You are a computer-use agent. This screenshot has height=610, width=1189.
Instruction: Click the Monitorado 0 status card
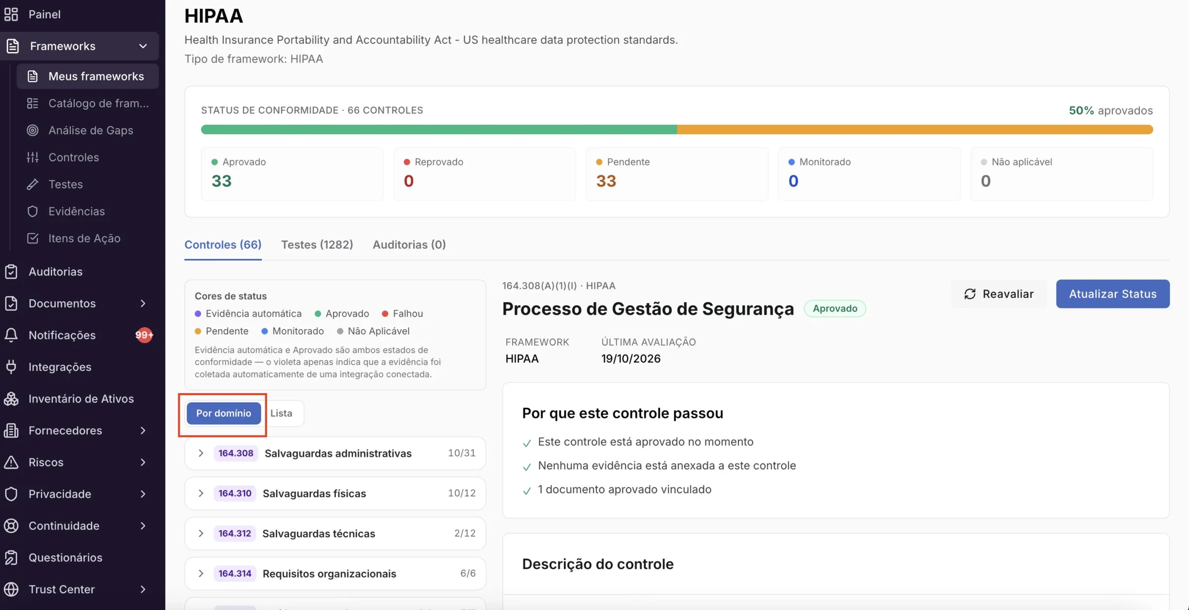coord(869,174)
